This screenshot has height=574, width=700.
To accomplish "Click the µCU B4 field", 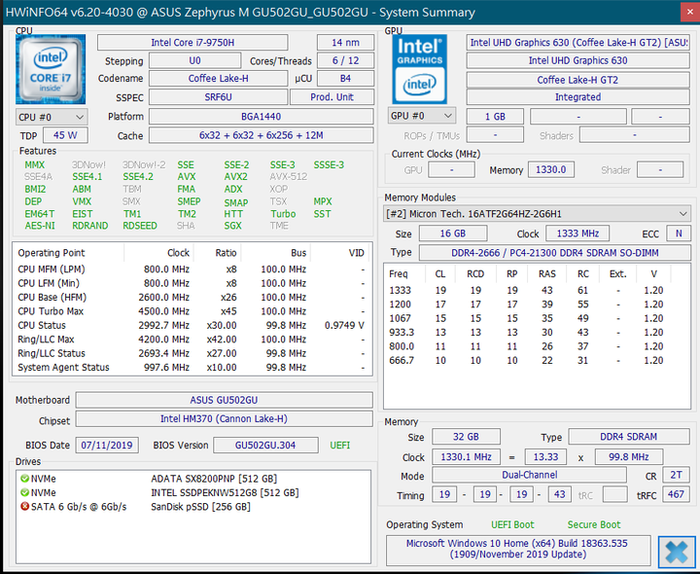I will pos(345,78).
